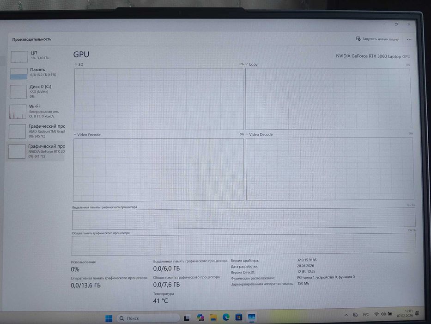Open the clock and date 12:01
The image size is (431, 324).
(x=405, y=313)
